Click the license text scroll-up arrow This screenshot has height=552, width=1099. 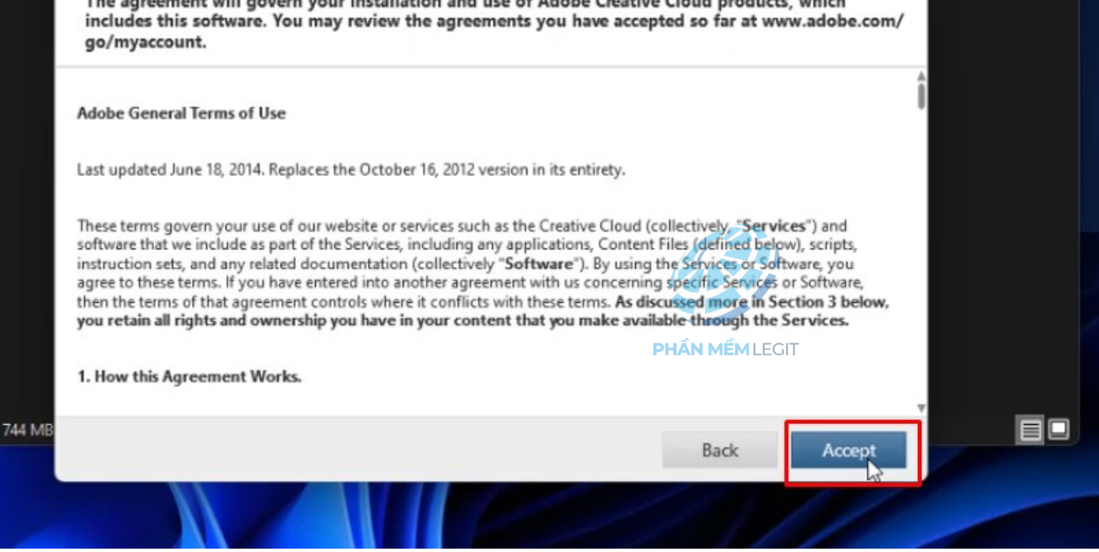coord(921,77)
